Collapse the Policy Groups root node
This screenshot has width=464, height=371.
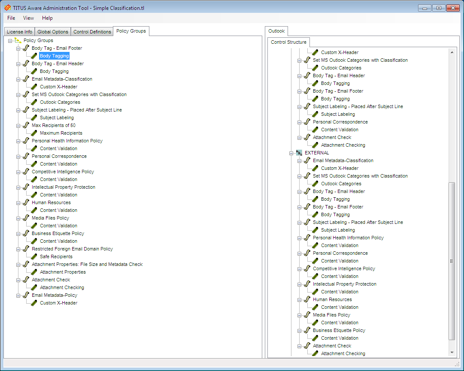click(10, 41)
